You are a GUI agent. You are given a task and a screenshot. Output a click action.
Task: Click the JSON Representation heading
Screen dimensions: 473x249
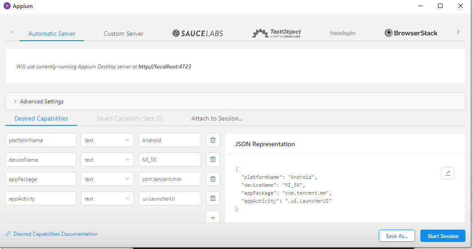click(x=265, y=144)
